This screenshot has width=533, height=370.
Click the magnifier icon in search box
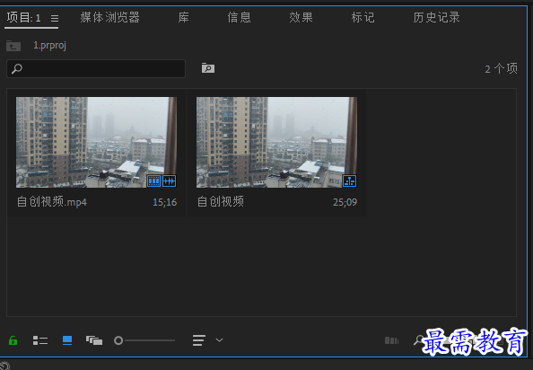[x=17, y=68]
